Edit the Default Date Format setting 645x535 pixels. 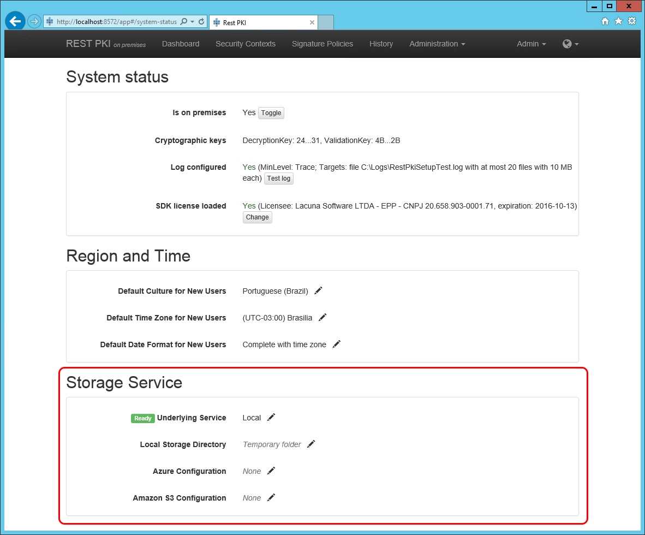click(x=336, y=344)
